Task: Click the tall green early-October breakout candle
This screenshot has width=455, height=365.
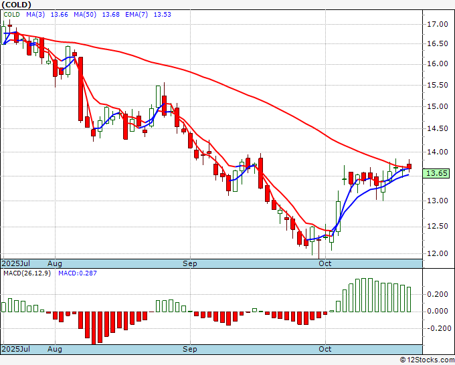Action: tap(339, 217)
